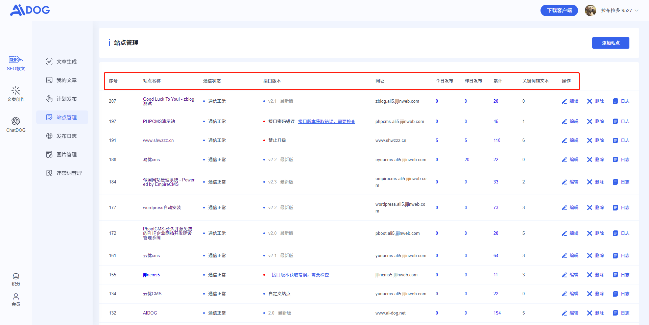Open jijincms5 row 接口版本获取错误 link
649x325 pixels.
tap(300, 275)
